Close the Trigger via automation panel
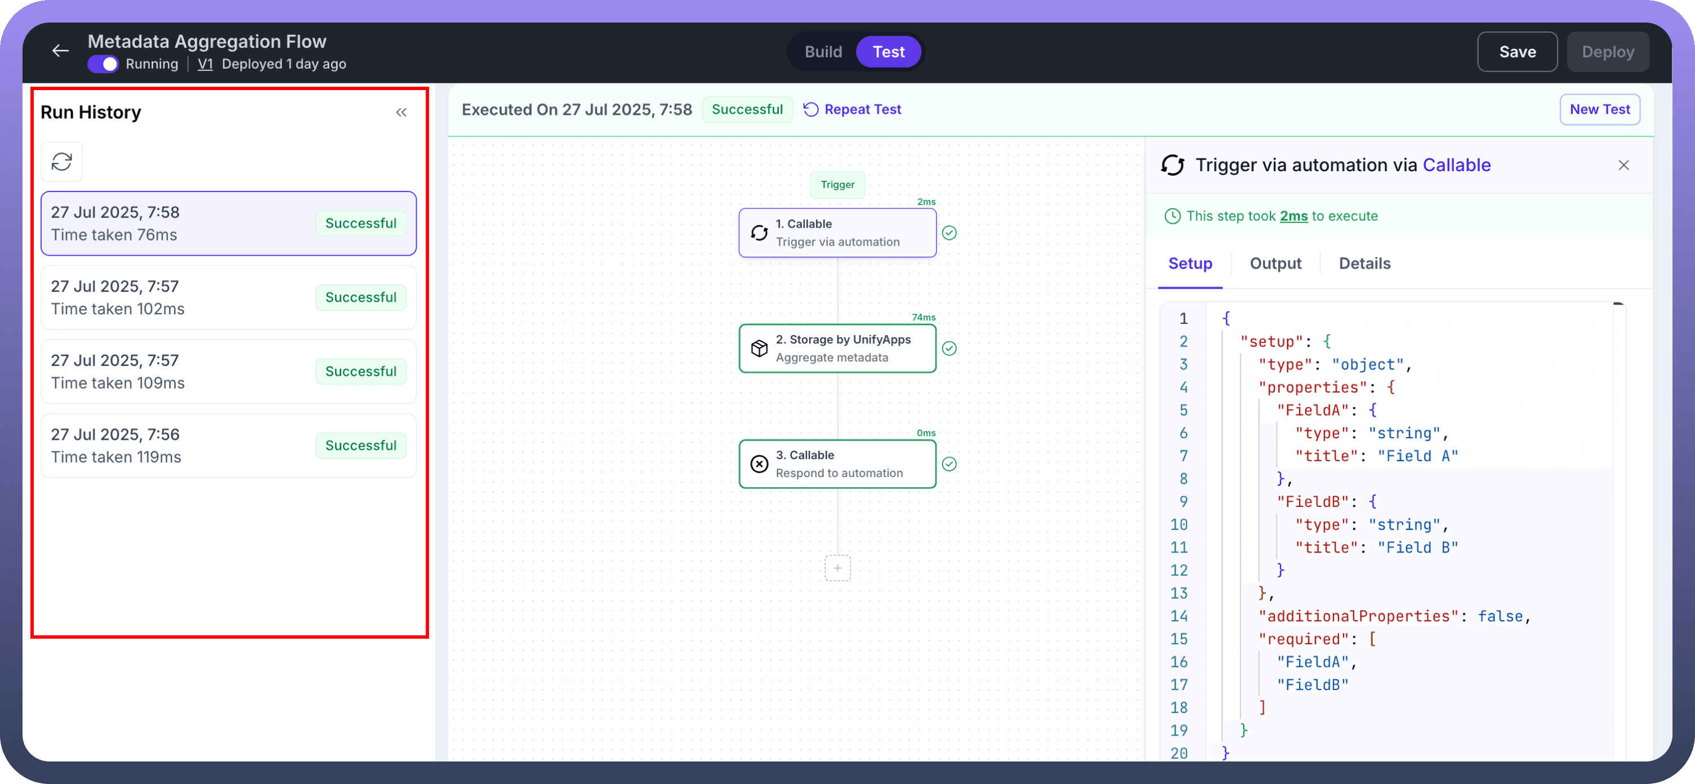Image resolution: width=1695 pixels, height=784 pixels. [1623, 165]
